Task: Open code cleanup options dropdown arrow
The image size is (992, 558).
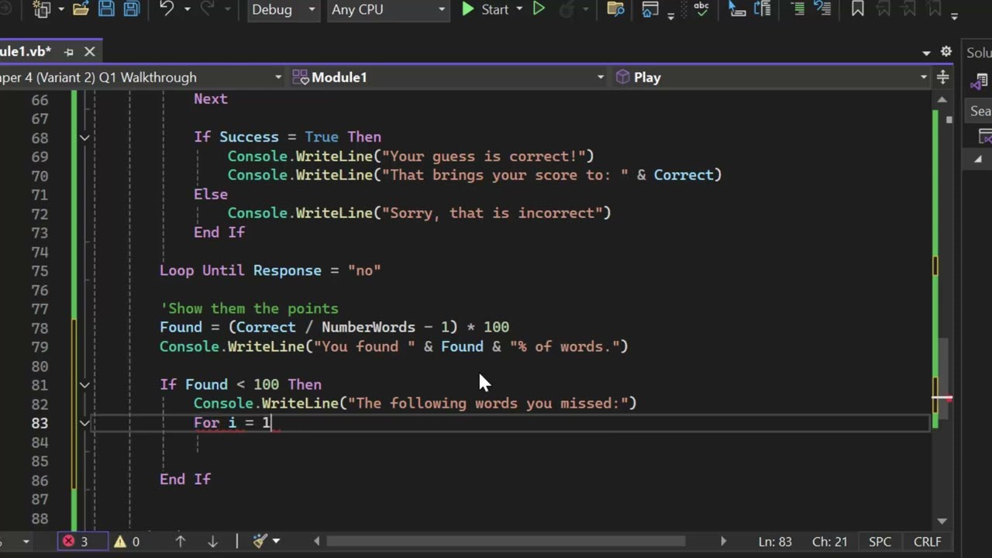Action: [x=276, y=542]
